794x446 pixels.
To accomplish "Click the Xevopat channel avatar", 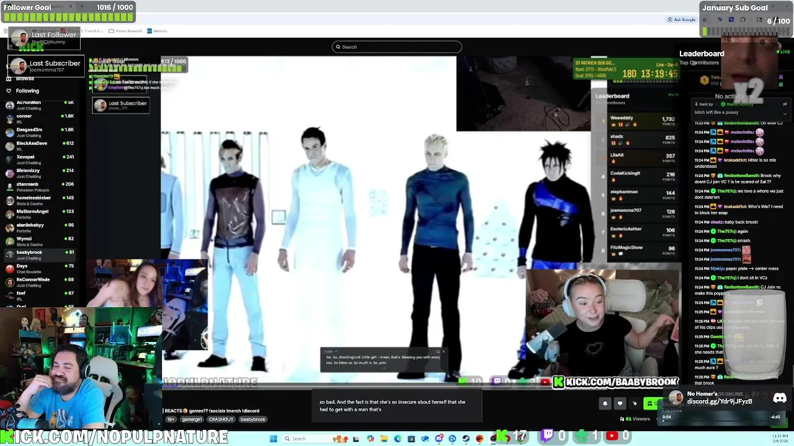I will [9, 159].
